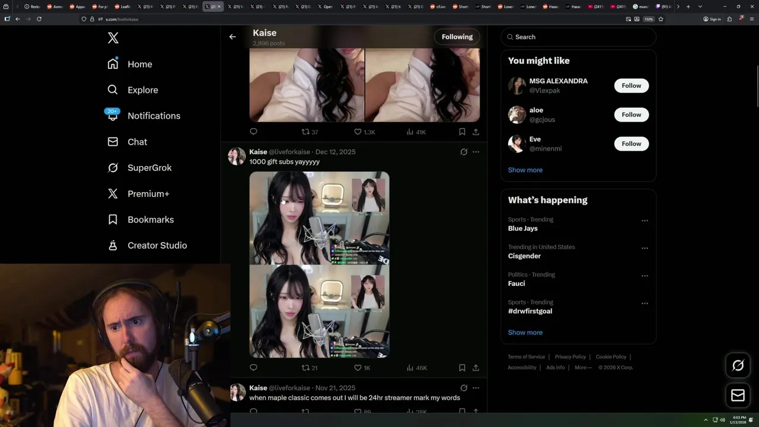Repost the 1000 gift subs post
The image size is (759, 427).
[x=310, y=368]
